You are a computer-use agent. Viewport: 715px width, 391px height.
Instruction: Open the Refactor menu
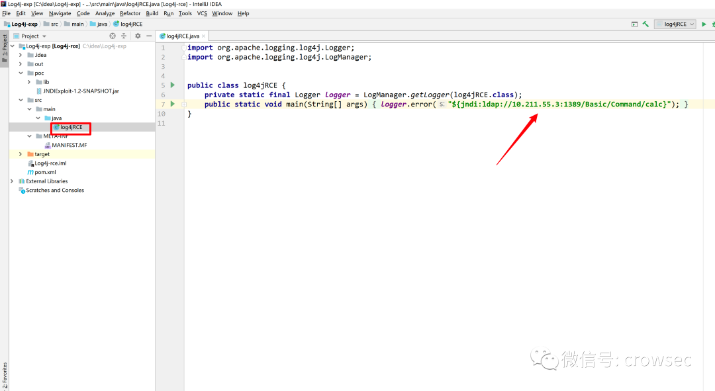[130, 13]
